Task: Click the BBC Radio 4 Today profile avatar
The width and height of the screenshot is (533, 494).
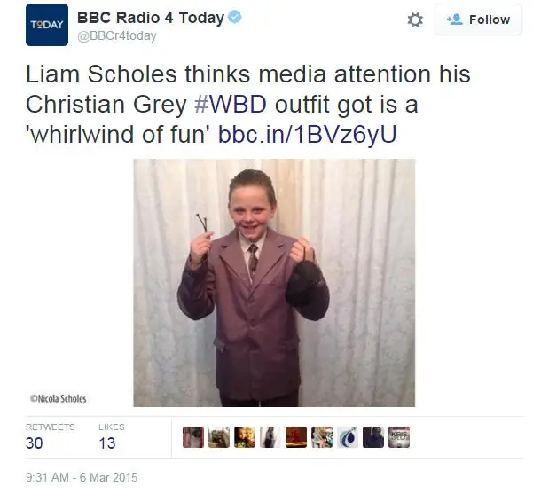Action: coord(47,25)
